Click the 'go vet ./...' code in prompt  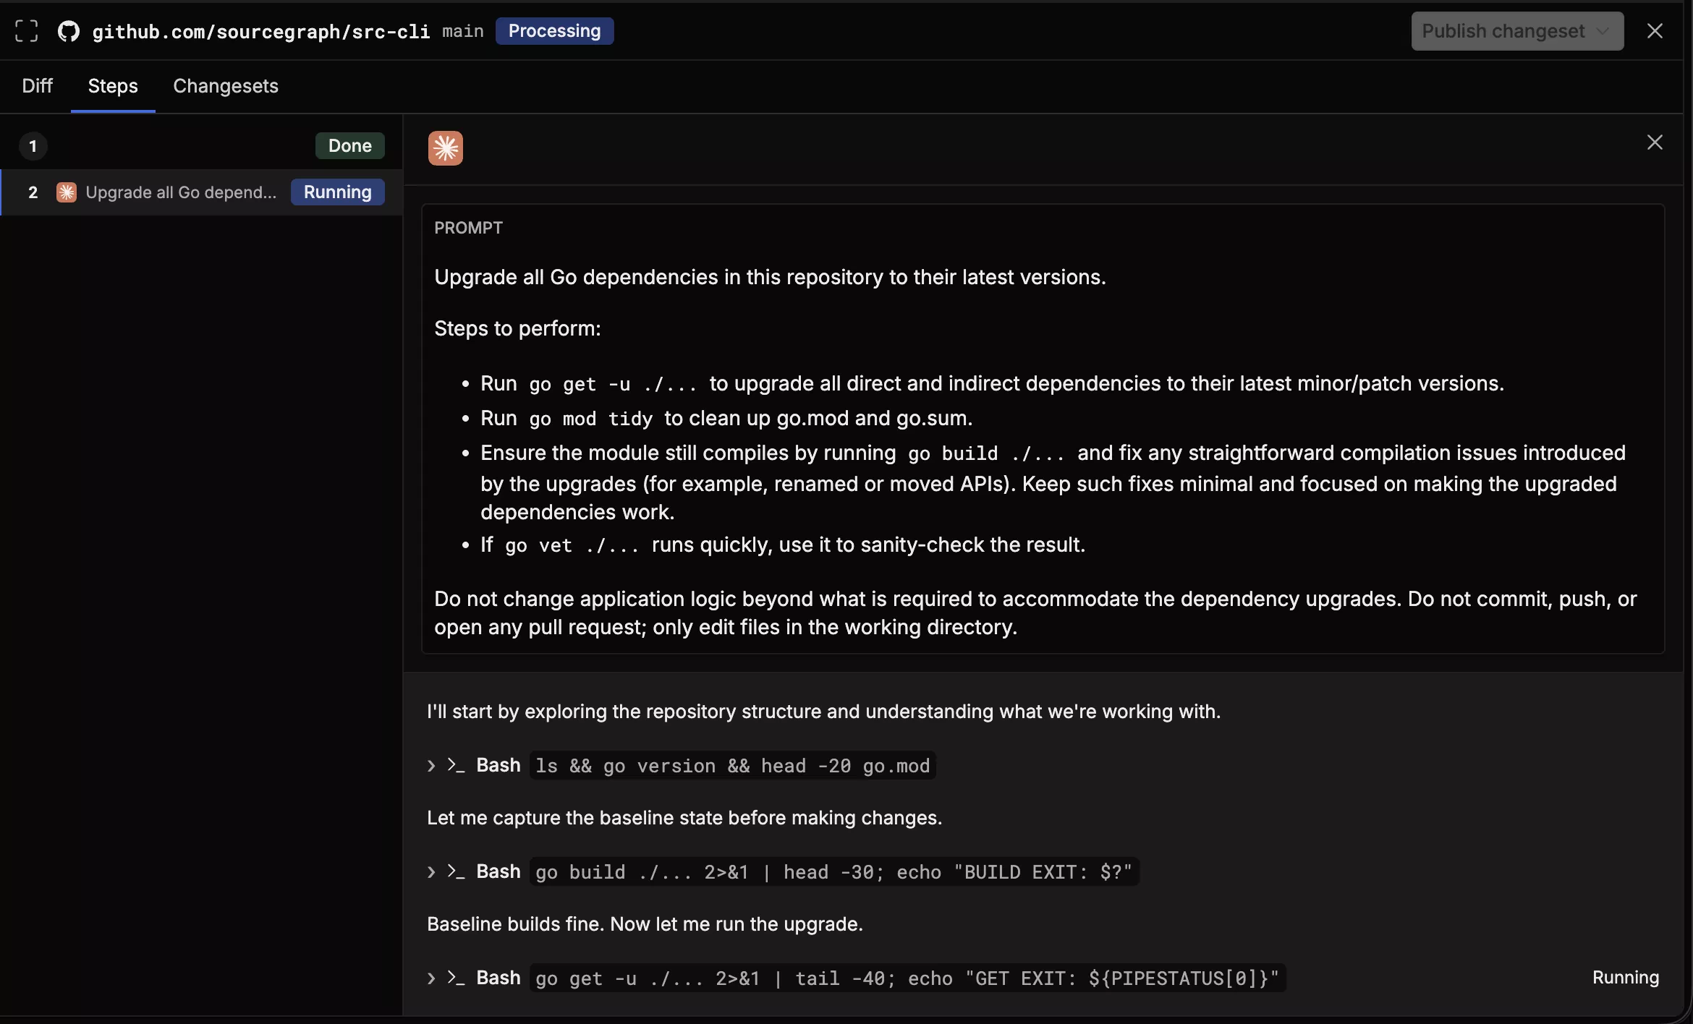click(572, 545)
